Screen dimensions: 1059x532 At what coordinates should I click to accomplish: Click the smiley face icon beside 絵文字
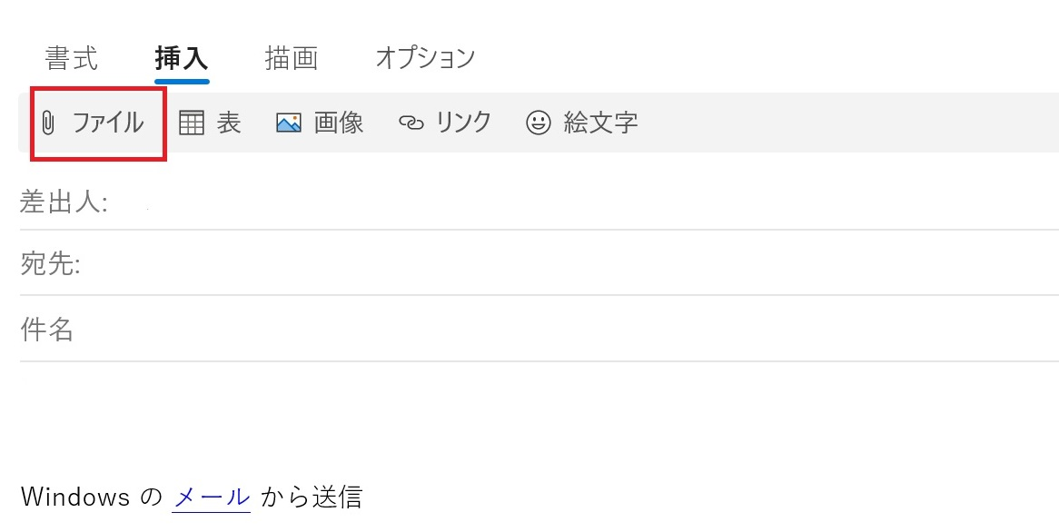point(538,123)
